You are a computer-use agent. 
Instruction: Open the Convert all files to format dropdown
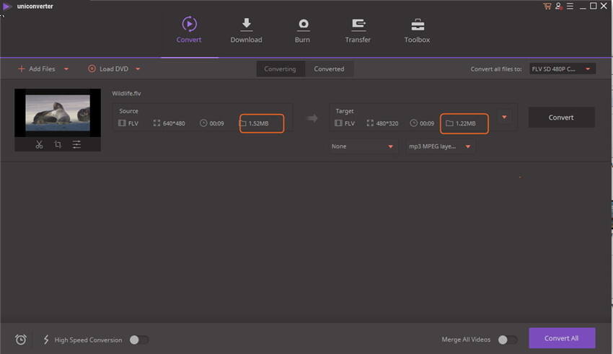click(563, 69)
